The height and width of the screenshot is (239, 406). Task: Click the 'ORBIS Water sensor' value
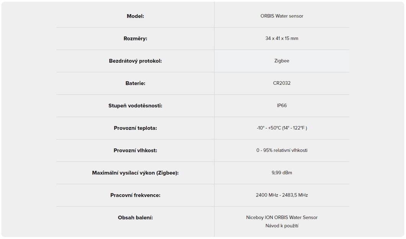pos(282,16)
